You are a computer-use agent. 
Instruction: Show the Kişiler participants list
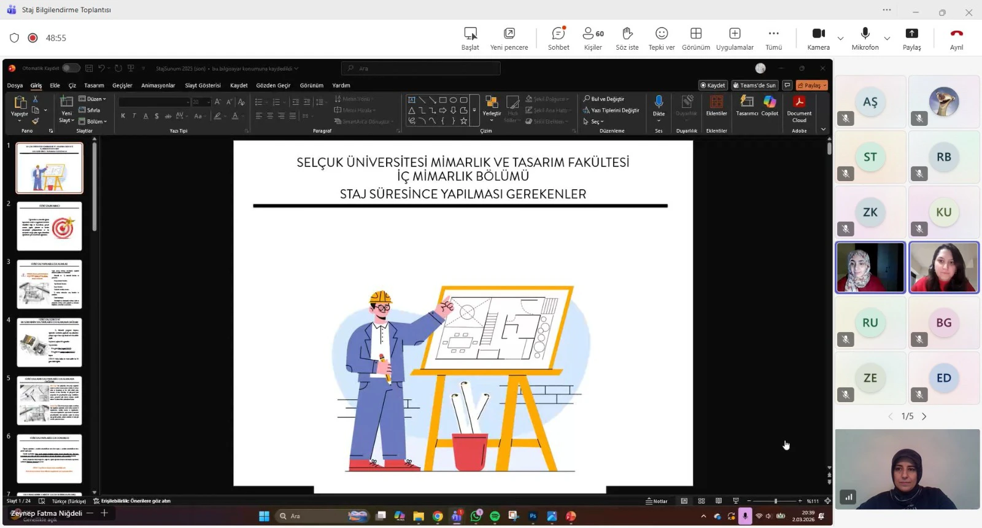[x=592, y=34]
